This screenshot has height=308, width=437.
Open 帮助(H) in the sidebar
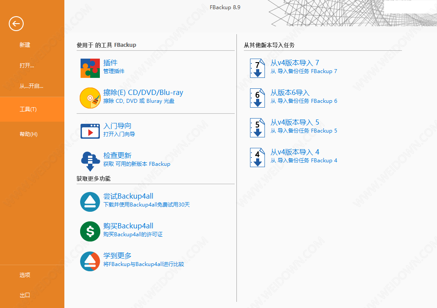coord(28,134)
